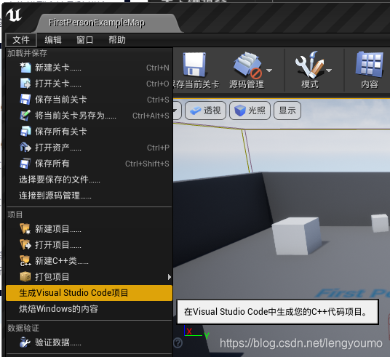
Task: Open the 模式 dropdown arrow
Action: [x=329, y=71]
